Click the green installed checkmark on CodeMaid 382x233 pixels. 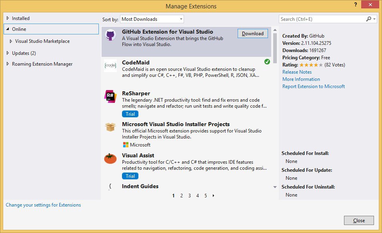267,62
